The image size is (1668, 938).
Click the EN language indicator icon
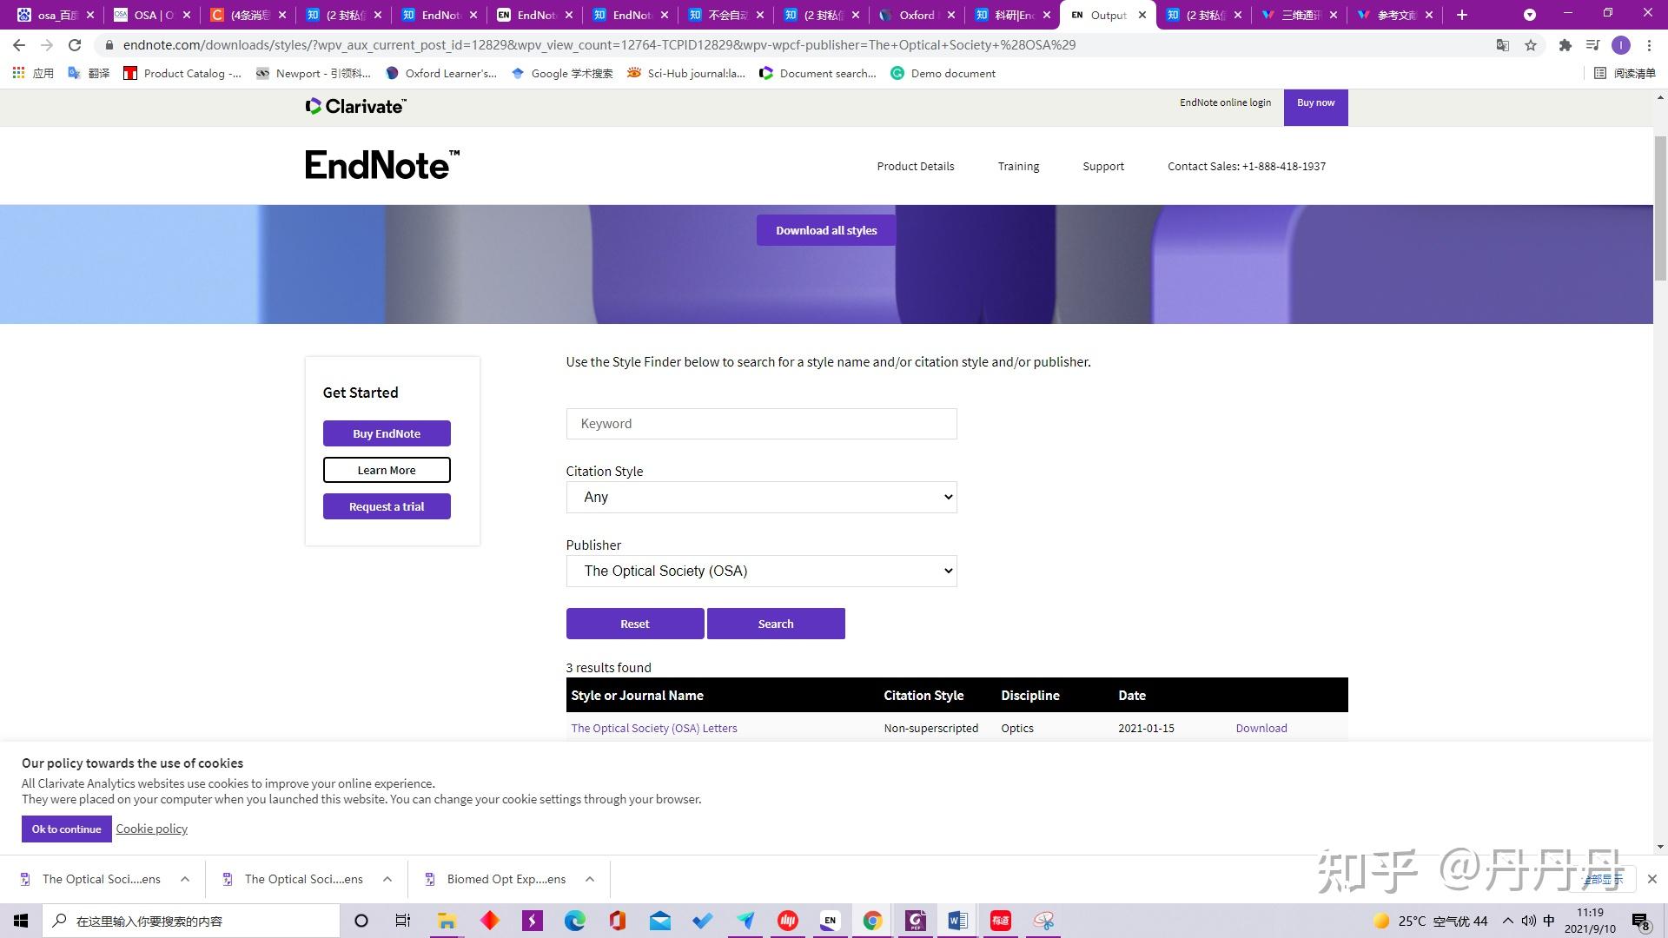[830, 920]
